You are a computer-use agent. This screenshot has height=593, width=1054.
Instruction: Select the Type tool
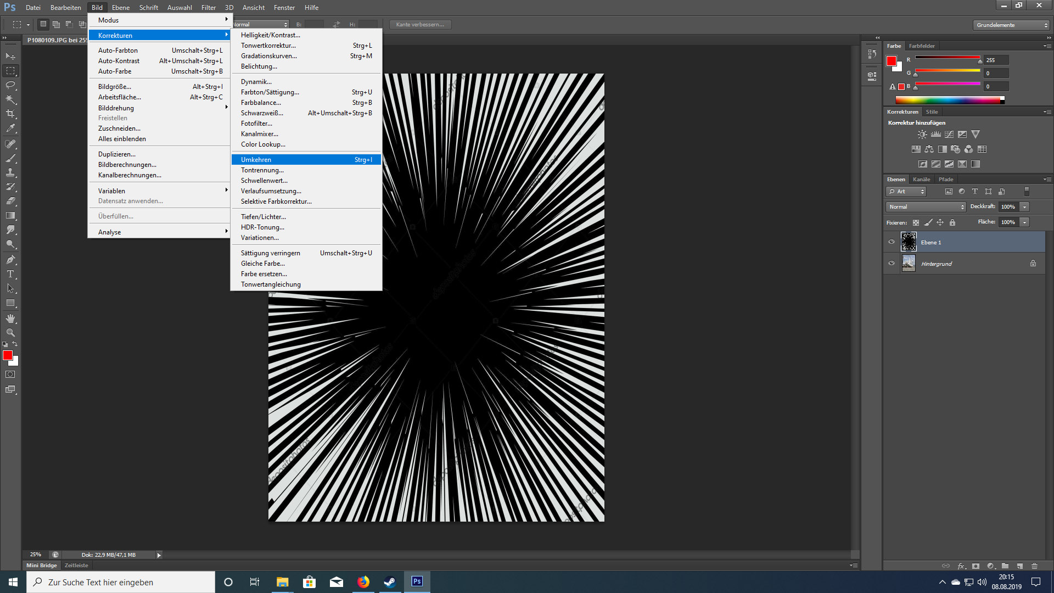tap(10, 274)
